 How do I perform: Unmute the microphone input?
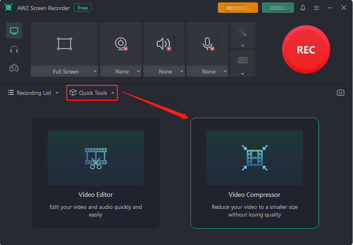click(207, 43)
